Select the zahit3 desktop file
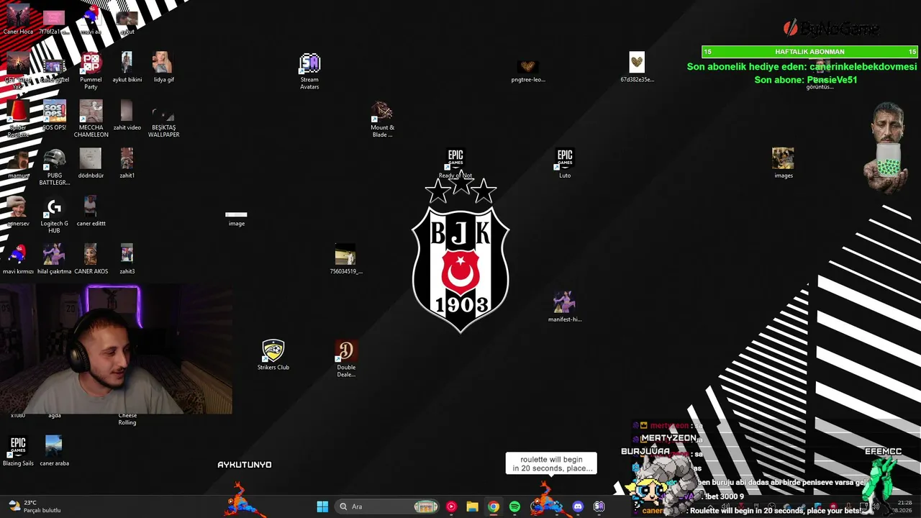 coord(127,260)
